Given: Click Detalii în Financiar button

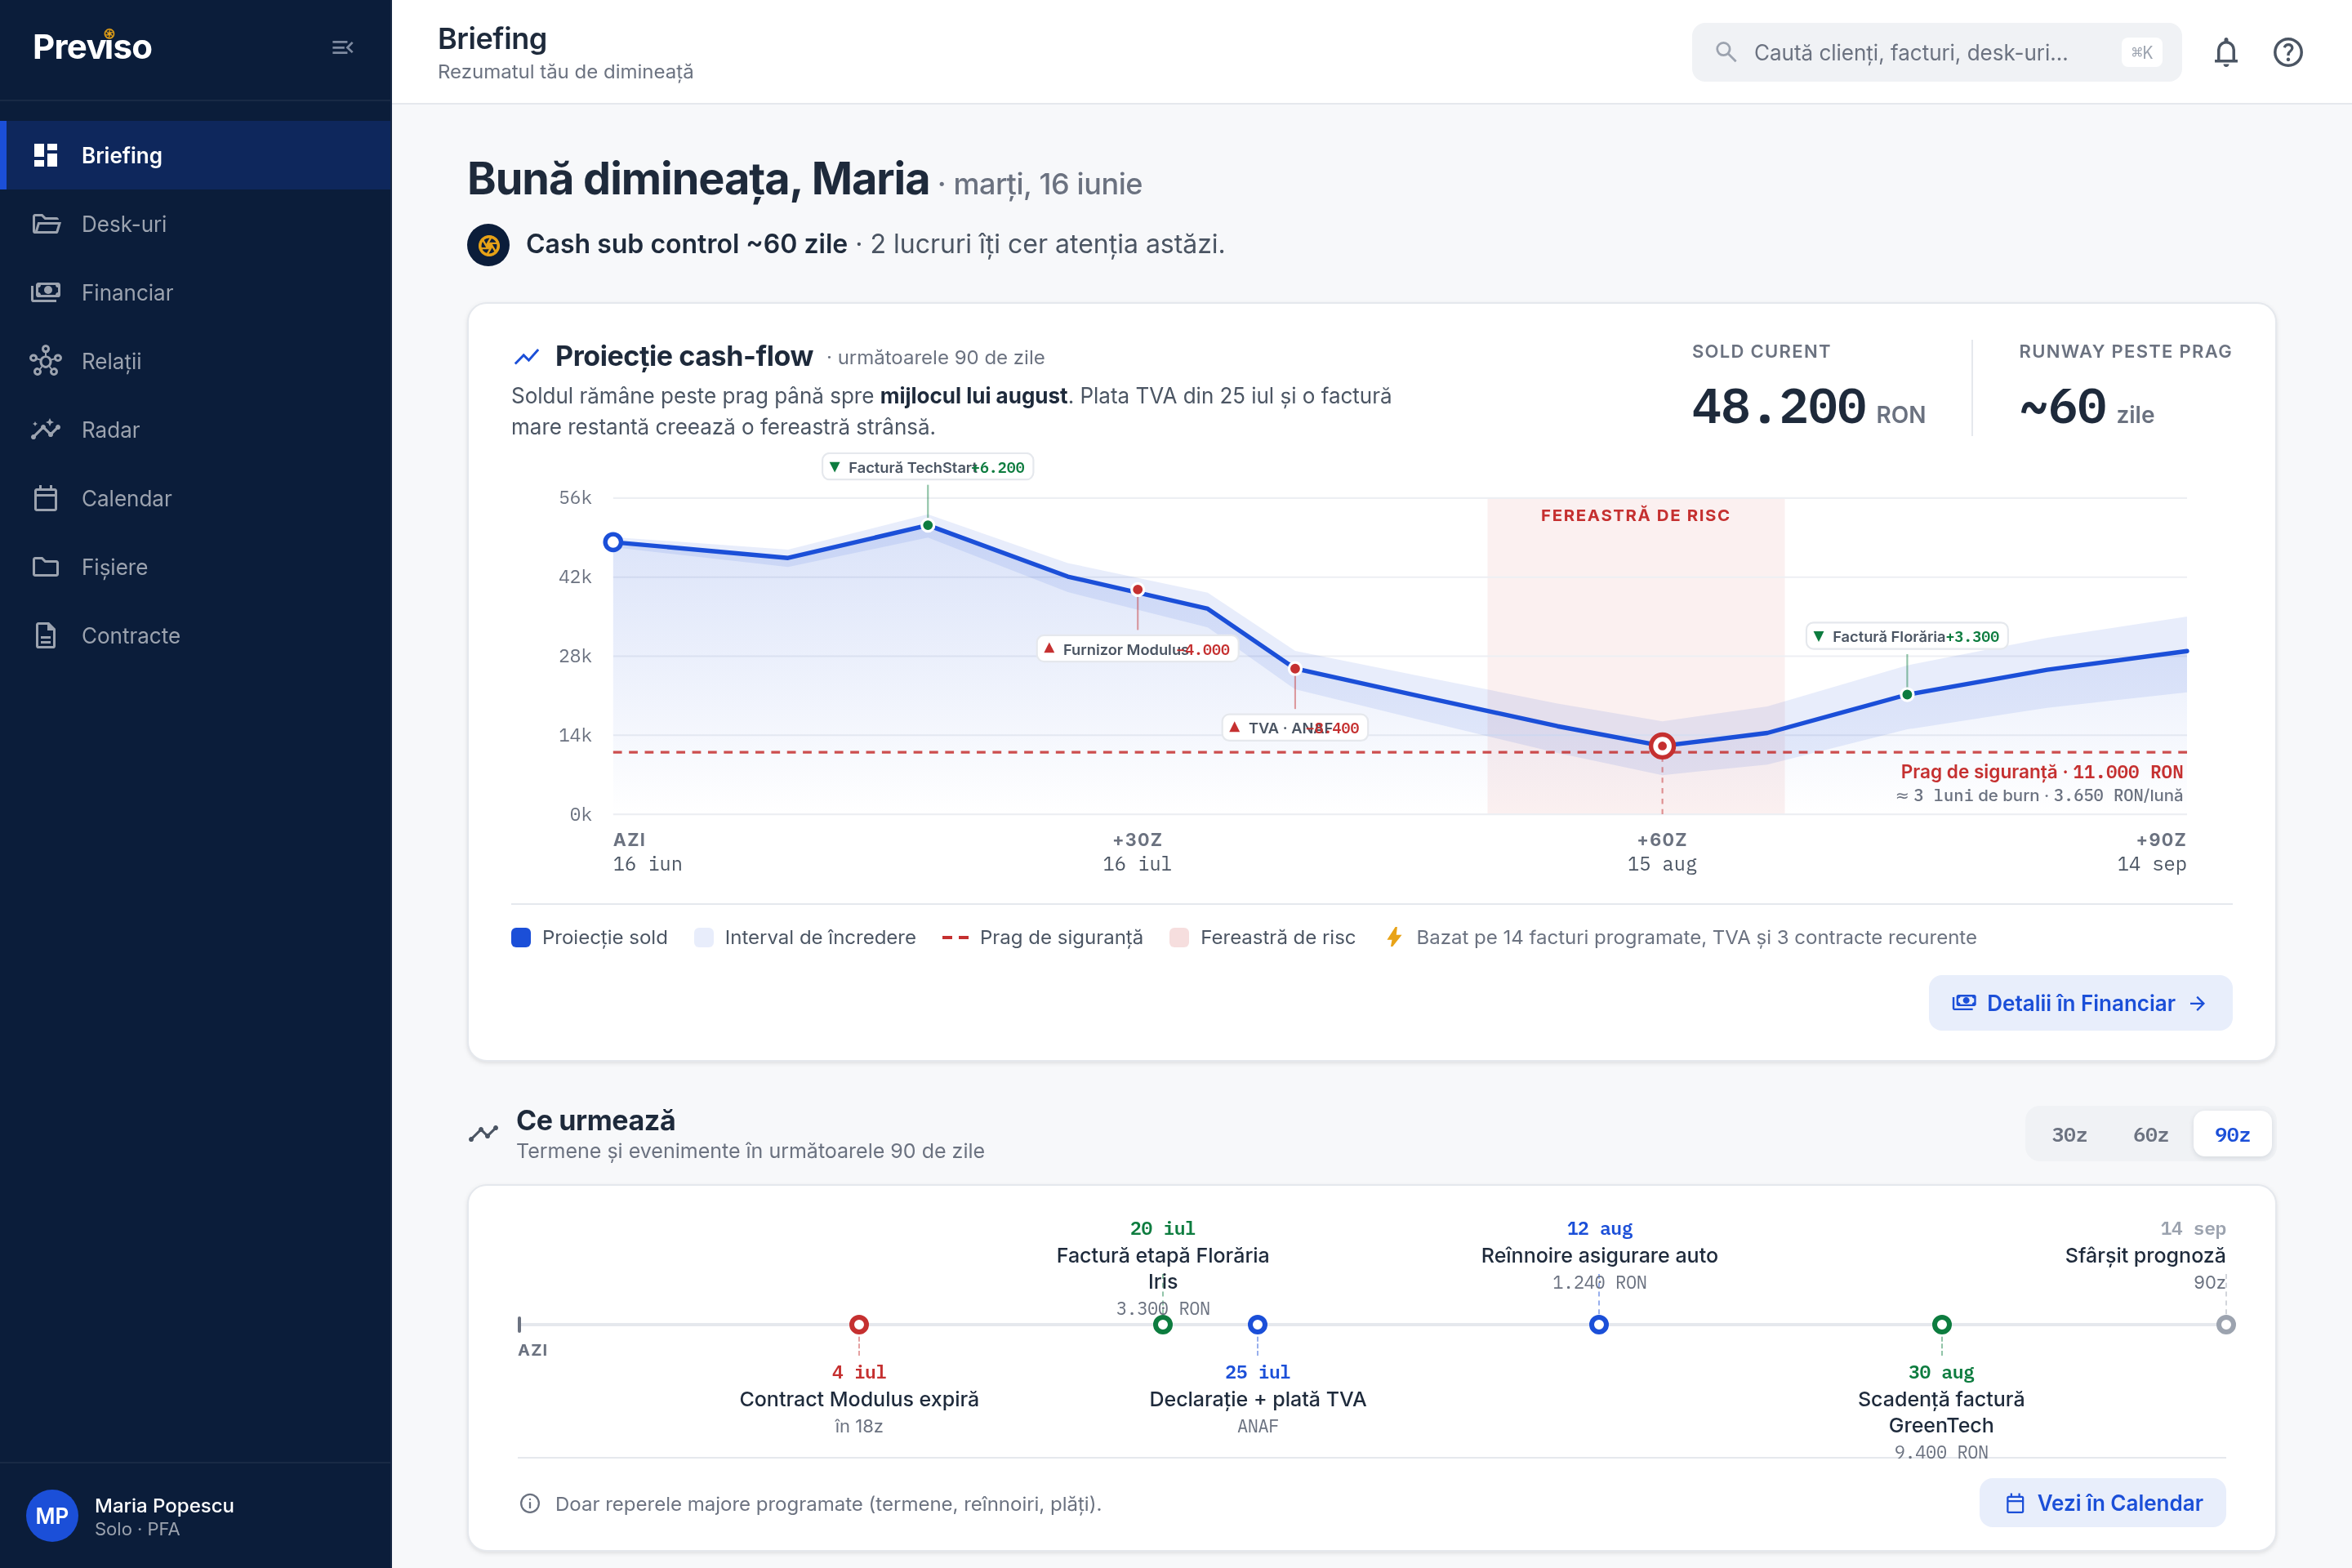Looking at the screenshot, I should 2080,1003.
